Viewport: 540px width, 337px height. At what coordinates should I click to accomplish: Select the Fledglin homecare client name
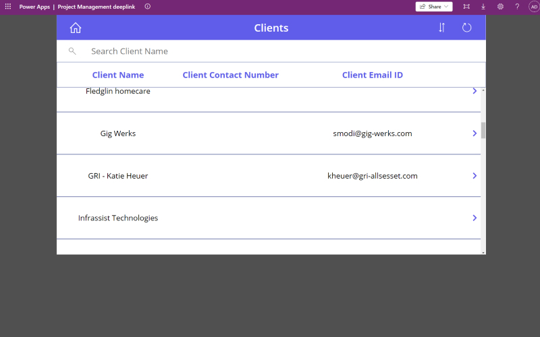point(117,91)
